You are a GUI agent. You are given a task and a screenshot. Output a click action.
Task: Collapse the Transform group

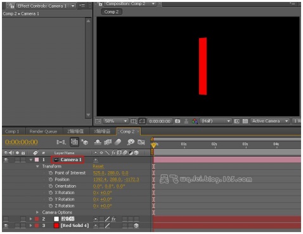click(37, 166)
